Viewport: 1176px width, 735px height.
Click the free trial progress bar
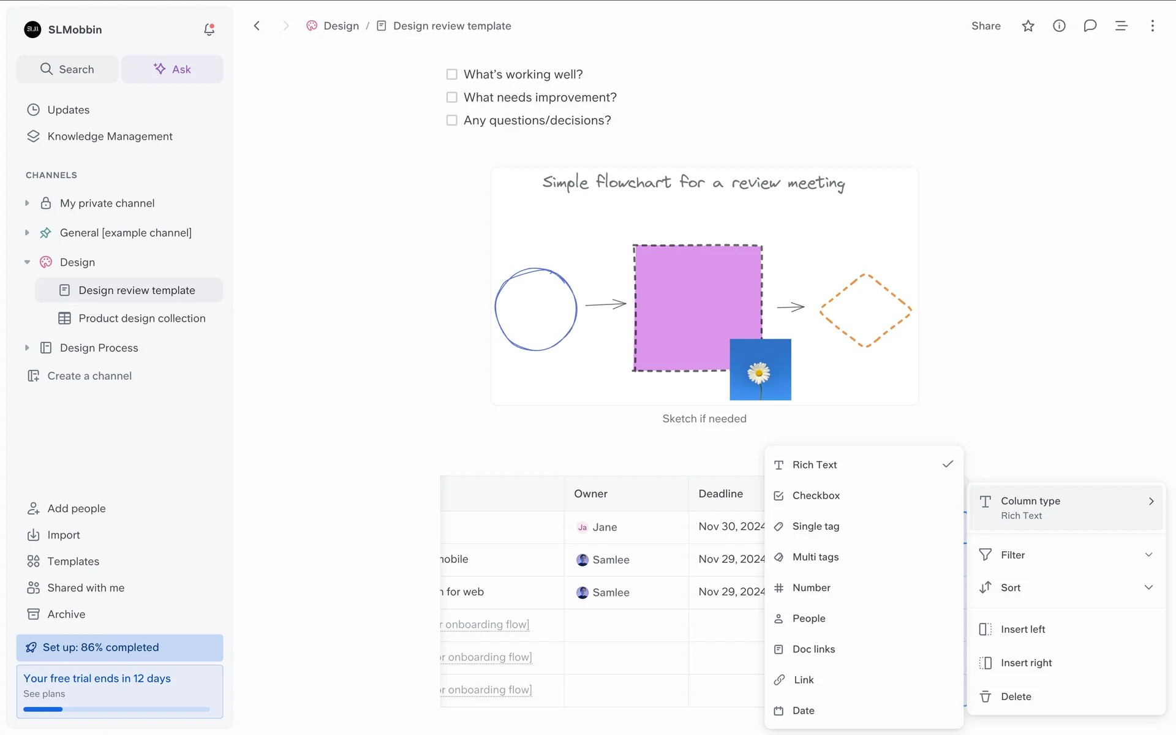116,709
